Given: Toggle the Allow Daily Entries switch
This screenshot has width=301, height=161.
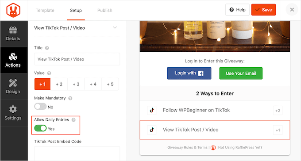Looking at the screenshot, I should click(x=40, y=128).
